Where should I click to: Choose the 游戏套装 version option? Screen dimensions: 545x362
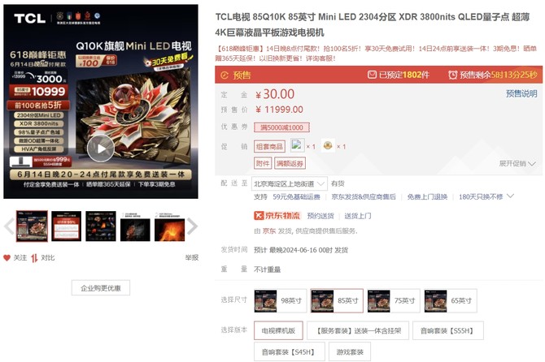tap(350, 352)
